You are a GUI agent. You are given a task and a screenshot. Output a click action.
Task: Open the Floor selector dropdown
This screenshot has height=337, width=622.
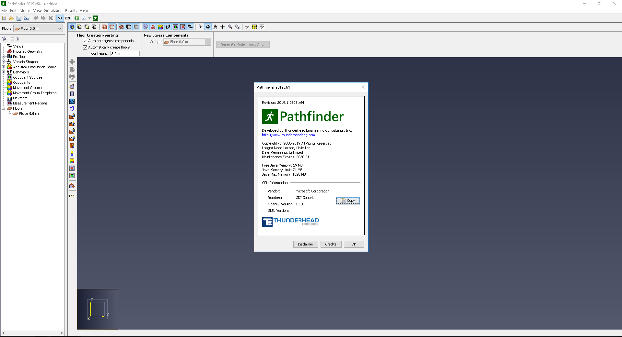click(x=38, y=28)
